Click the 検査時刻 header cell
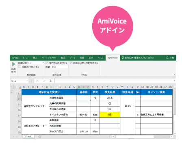Image resolution: width=182 pixels, height=153 pixels. [128, 92]
